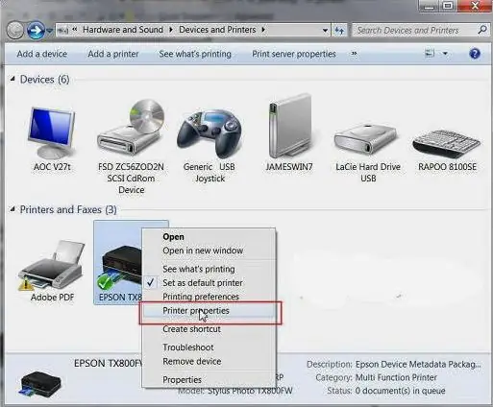493x407 pixels.
Task: Choose Open in the context menu
Action: 209,237
